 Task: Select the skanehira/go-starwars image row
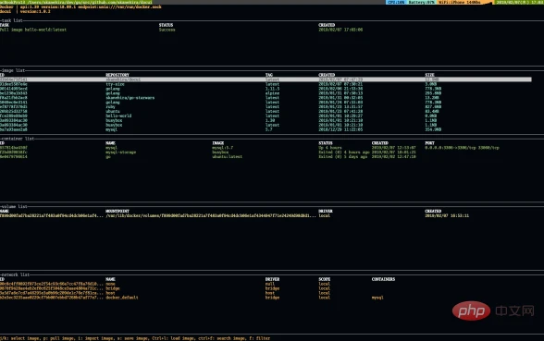(266, 98)
